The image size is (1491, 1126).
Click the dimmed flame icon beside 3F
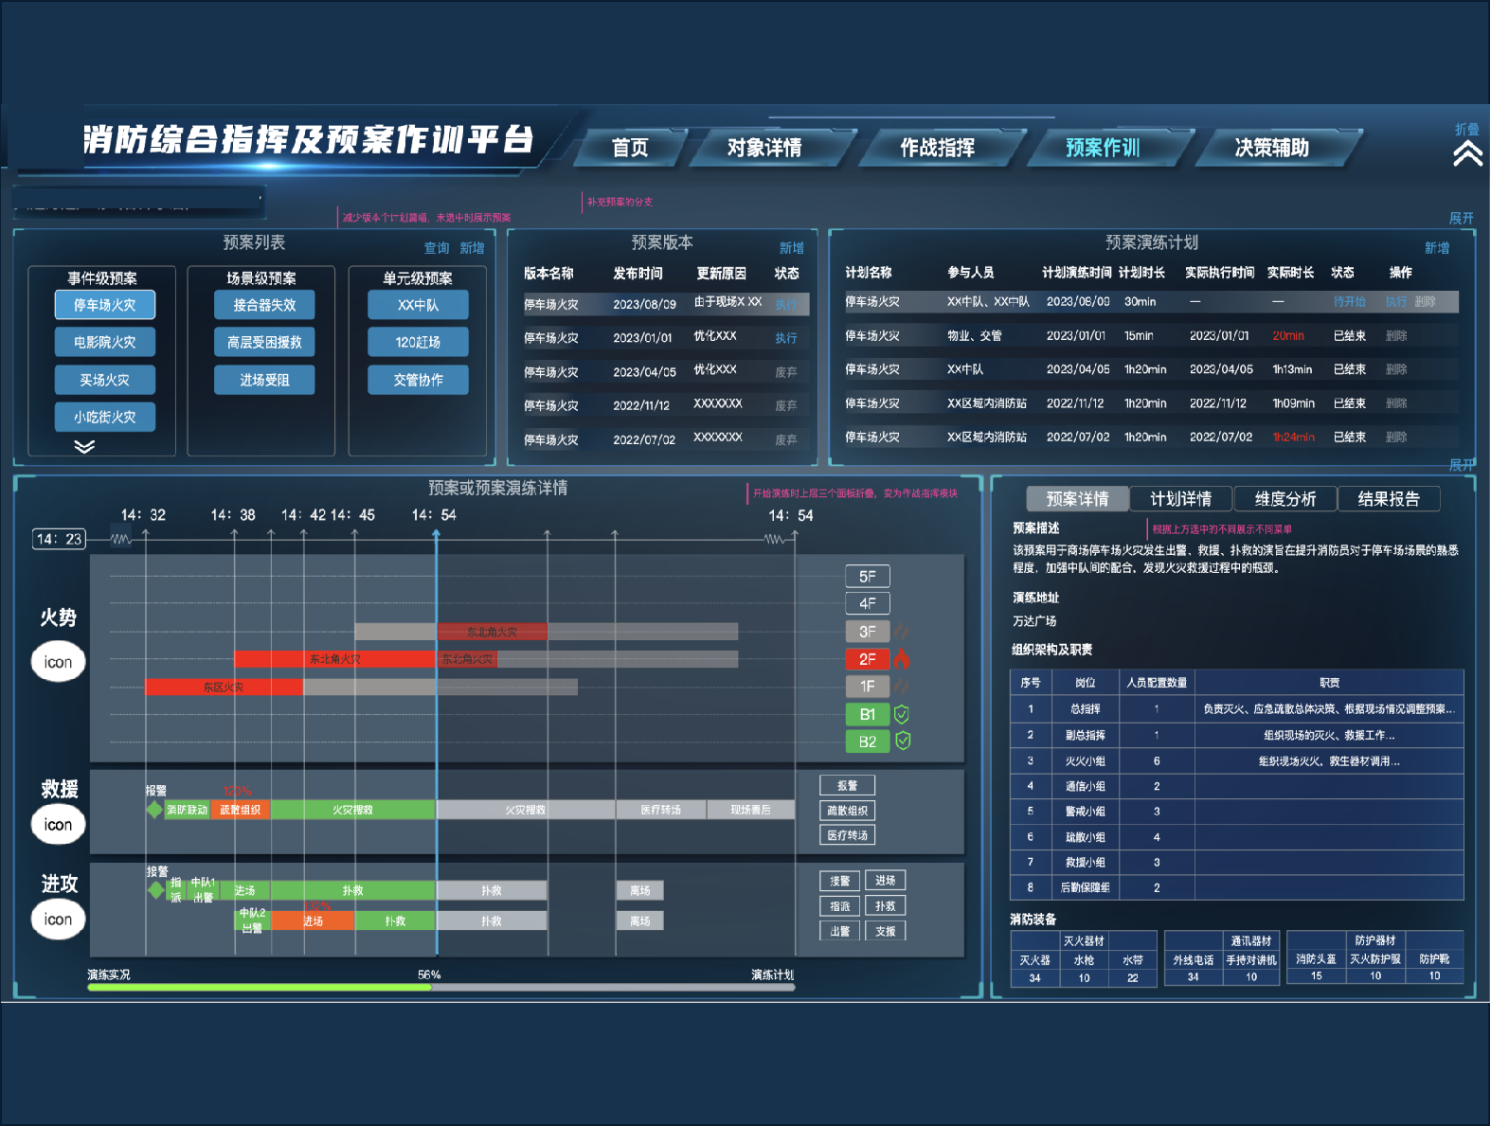(x=902, y=632)
